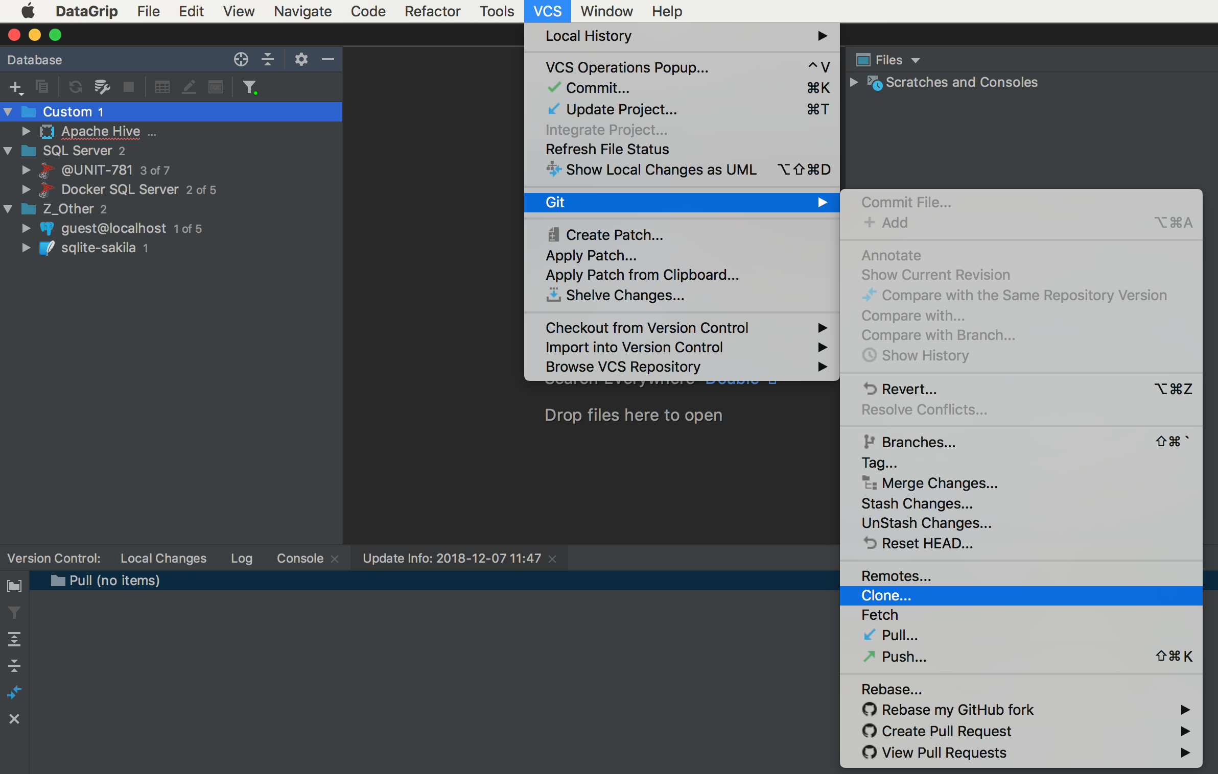Expand the @UNIT-781 data source

26,170
